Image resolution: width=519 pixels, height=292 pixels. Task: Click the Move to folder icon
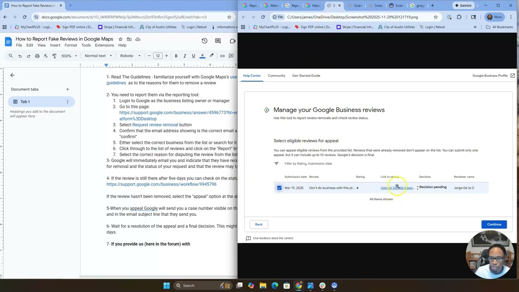pyautogui.click(x=129, y=39)
